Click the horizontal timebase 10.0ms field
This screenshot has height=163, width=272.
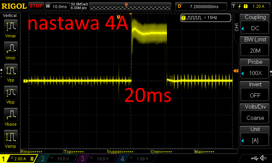(x=57, y=6)
